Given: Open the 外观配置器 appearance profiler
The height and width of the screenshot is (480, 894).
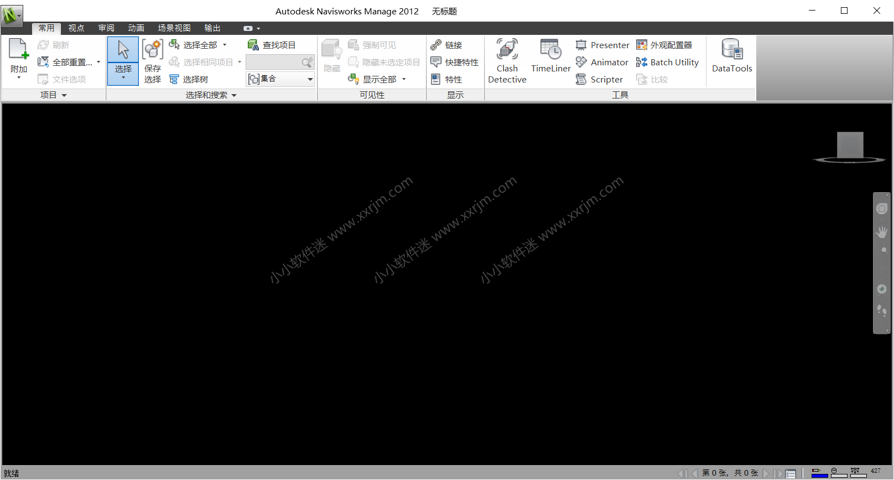Looking at the screenshot, I should pyautogui.click(x=664, y=45).
